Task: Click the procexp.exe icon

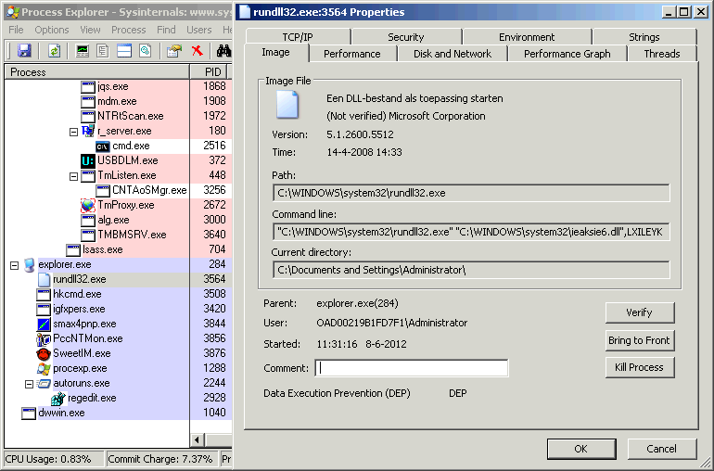Action: tap(44, 368)
